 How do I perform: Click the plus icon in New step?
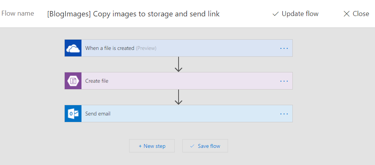[140, 146]
